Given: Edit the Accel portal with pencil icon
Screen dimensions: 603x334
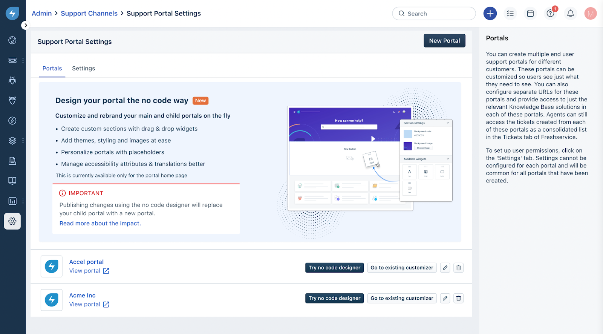Looking at the screenshot, I should [x=445, y=268].
